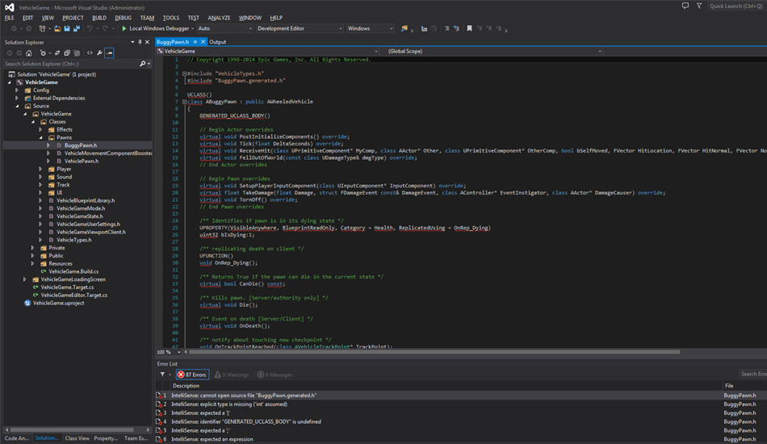Toggle the 0 Messages filter
767x444 pixels.
tap(275, 375)
